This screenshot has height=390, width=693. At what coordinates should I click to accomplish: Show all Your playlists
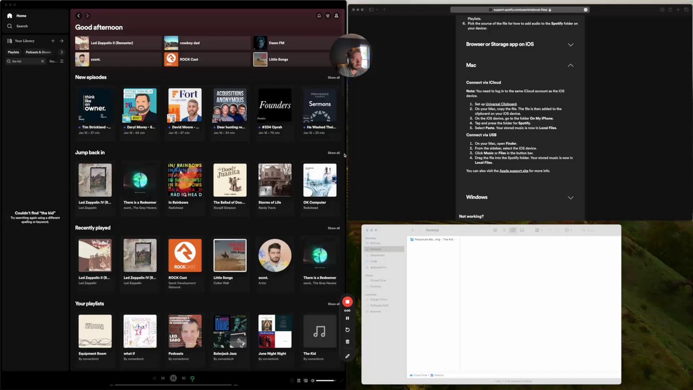[334, 304]
